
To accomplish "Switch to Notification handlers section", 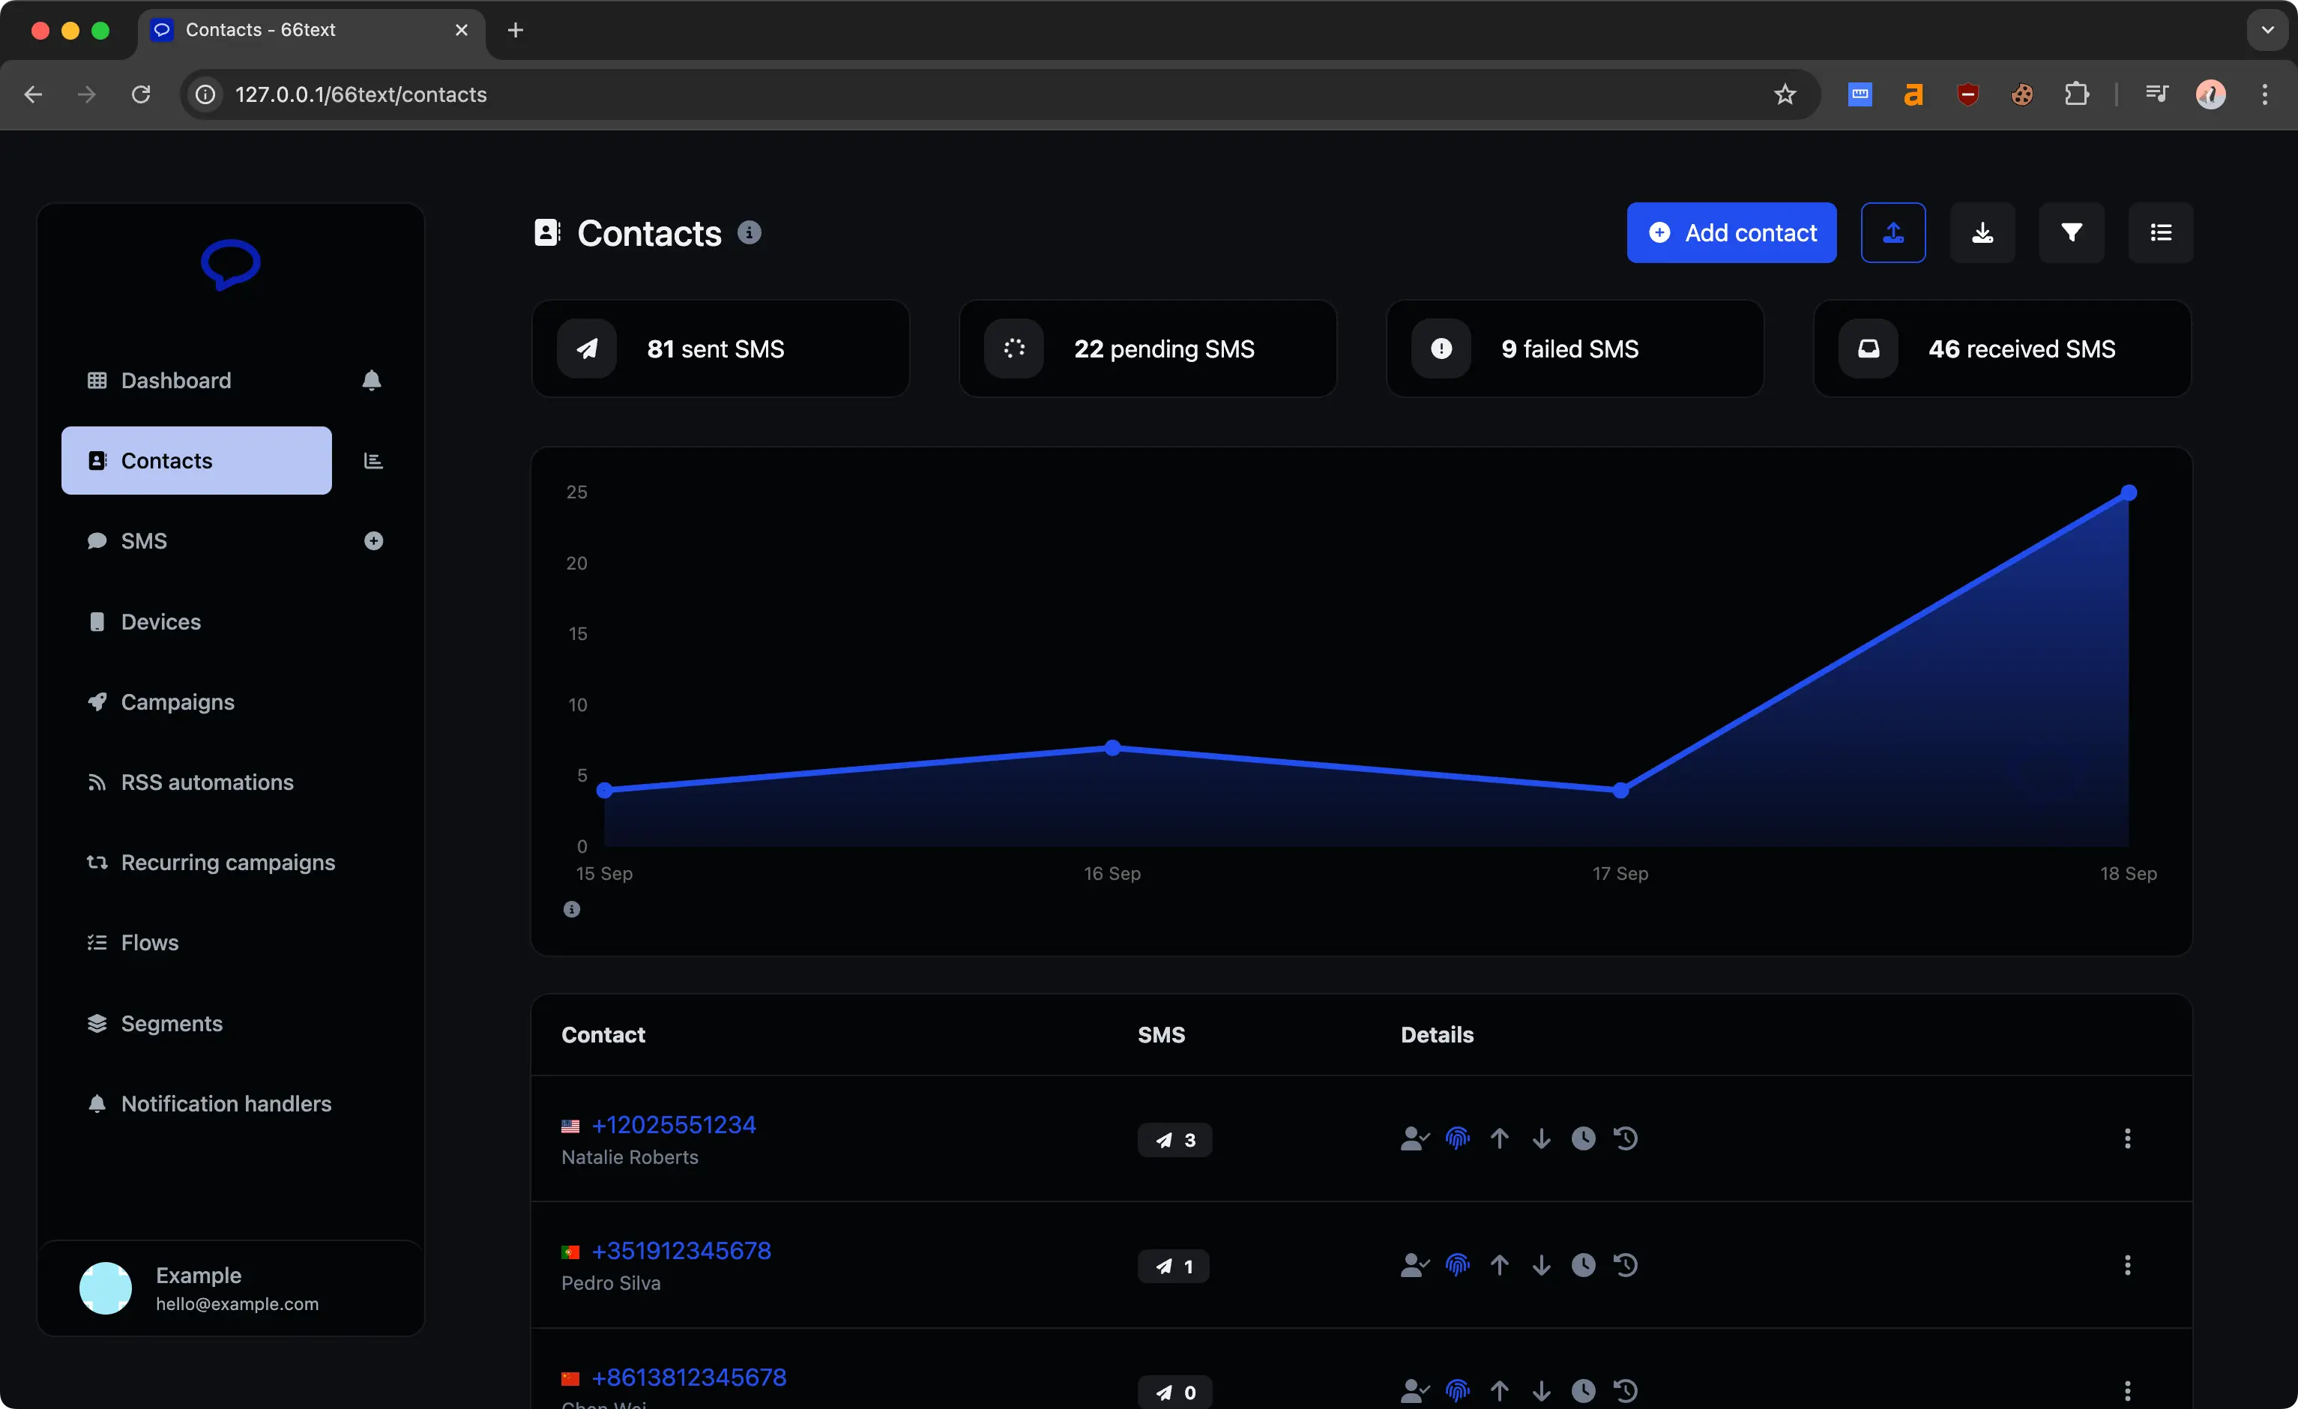I will tap(226, 1103).
